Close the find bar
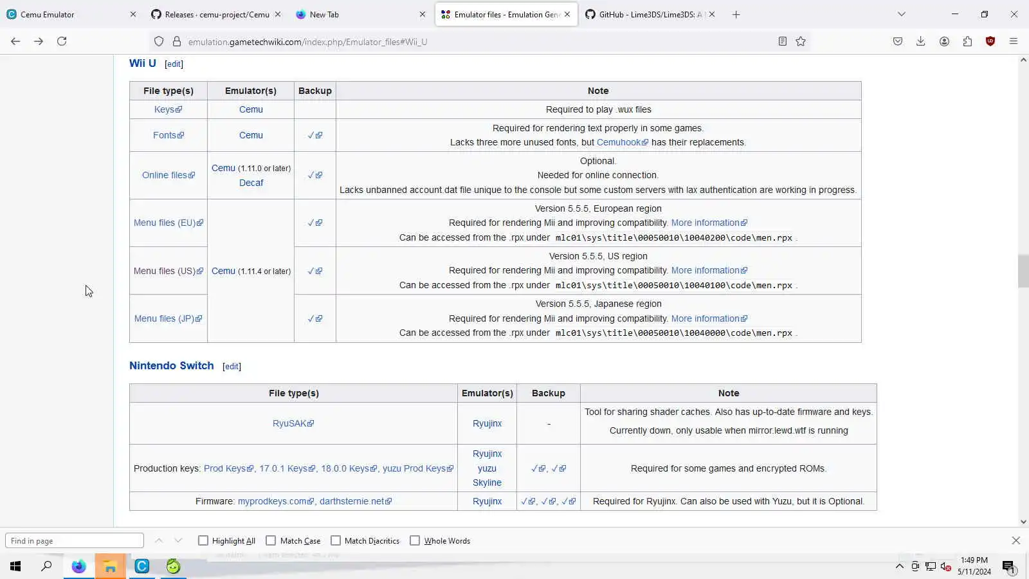 1016,541
